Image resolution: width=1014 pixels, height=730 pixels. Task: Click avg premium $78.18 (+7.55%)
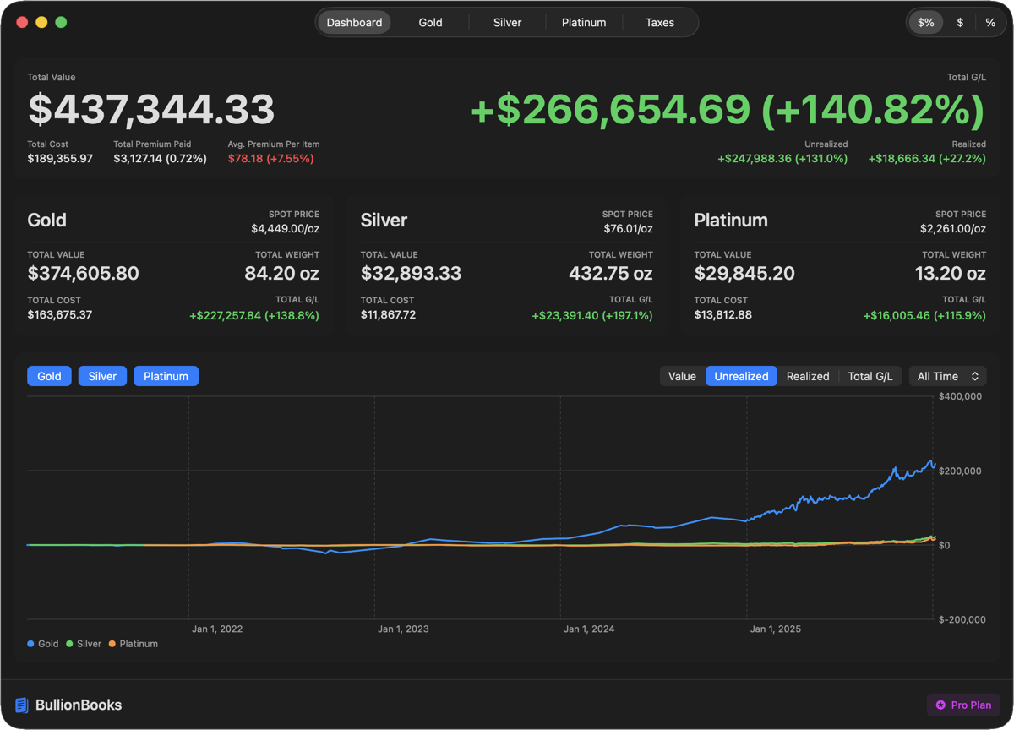pyautogui.click(x=270, y=158)
